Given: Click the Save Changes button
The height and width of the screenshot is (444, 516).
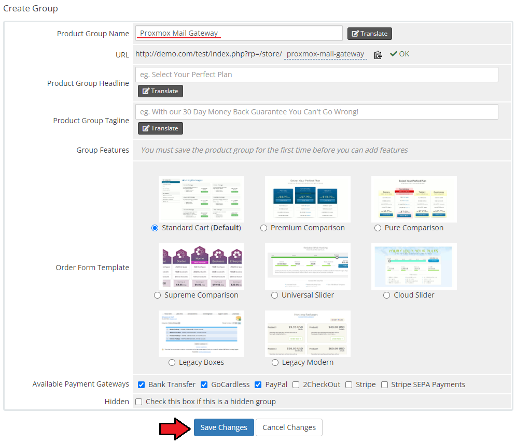Looking at the screenshot, I should (x=224, y=427).
